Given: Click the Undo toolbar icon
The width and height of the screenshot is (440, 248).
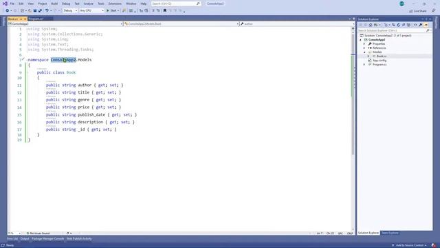Looking at the screenshot, I should [x=47, y=11].
